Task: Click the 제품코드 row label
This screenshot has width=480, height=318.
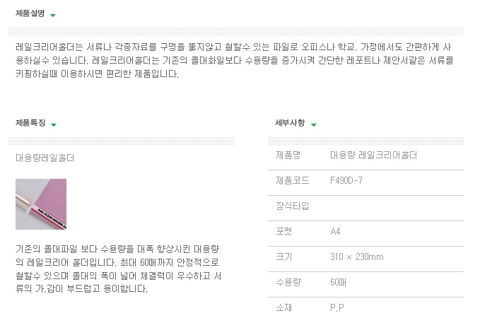Action: coord(293,181)
